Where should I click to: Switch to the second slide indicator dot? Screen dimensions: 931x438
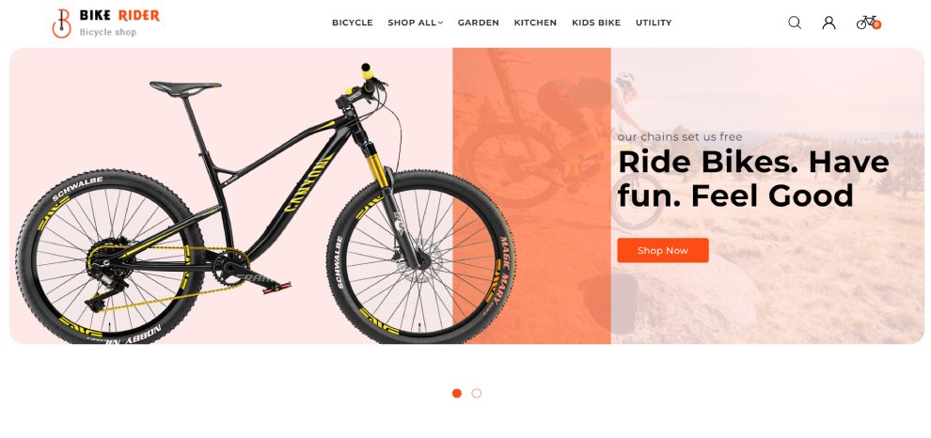pos(476,393)
